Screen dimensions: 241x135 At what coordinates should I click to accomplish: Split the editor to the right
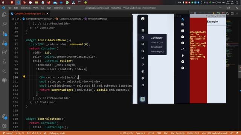232,13
